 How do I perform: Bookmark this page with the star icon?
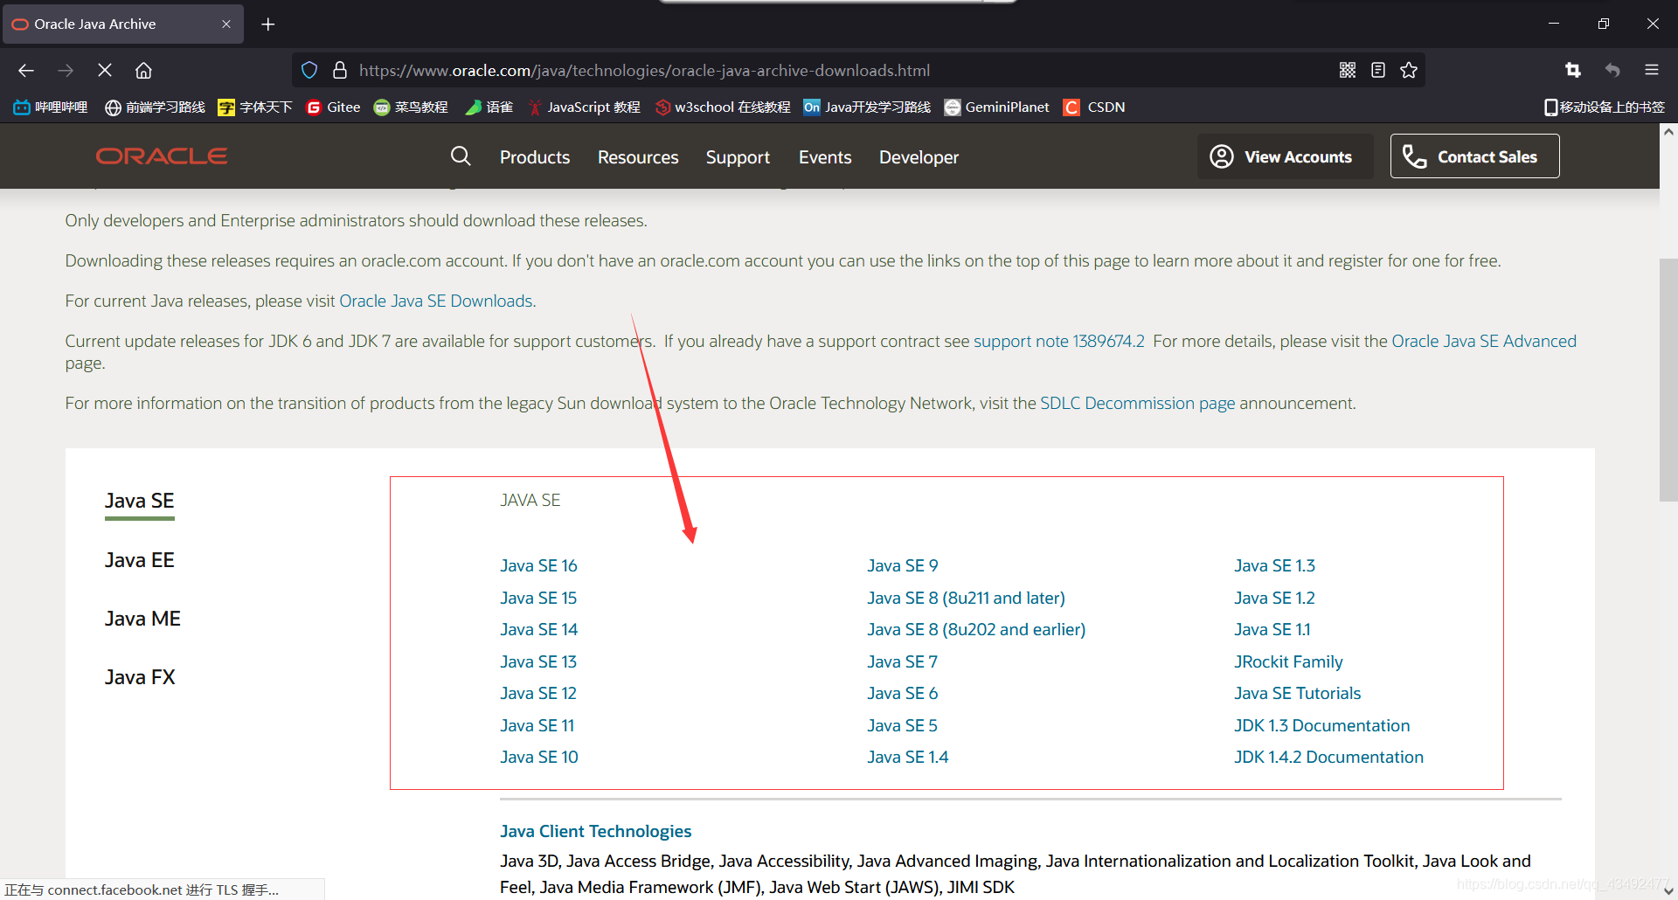click(1409, 70)
